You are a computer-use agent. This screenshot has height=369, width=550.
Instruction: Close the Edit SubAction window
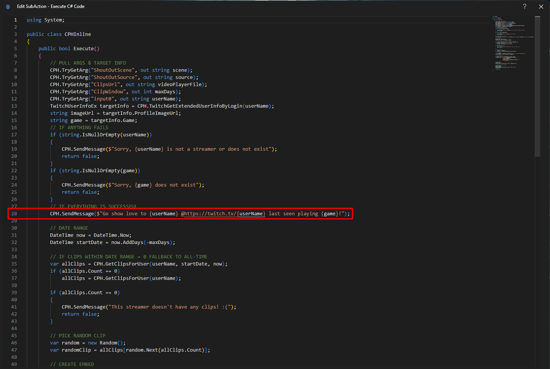point(541,6)
